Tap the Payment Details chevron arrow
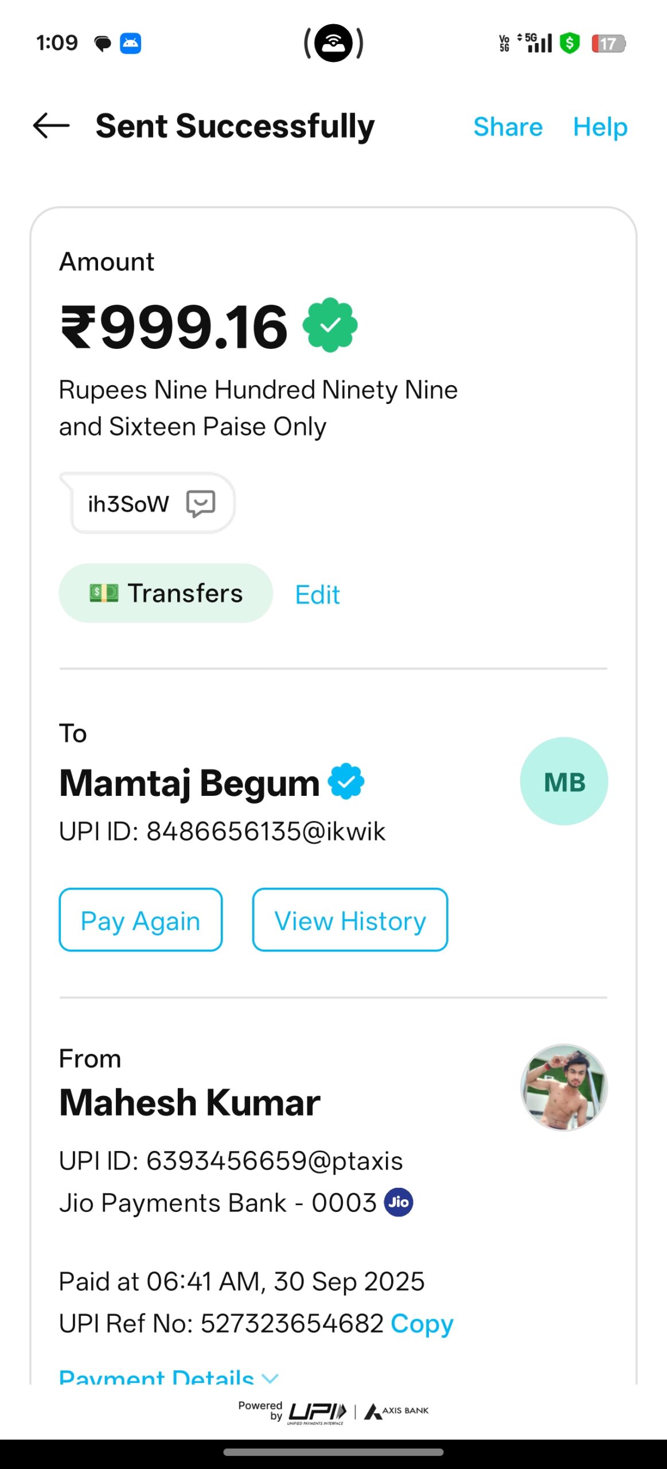 pos(270,1377)
